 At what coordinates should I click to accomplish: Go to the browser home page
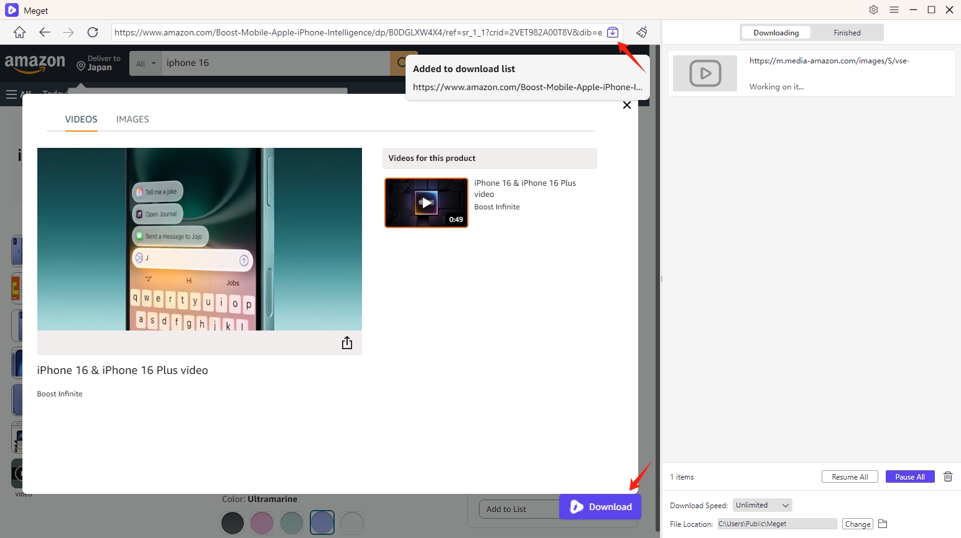(x=19, y=32)
